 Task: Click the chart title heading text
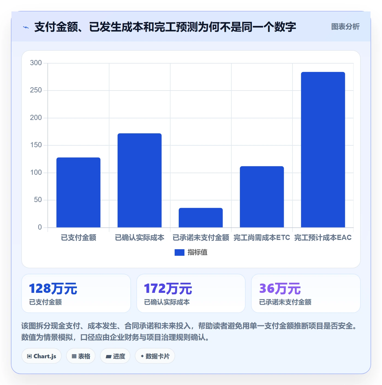point(165,27)
